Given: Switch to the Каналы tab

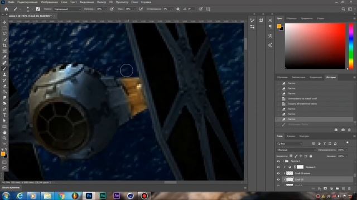Looking at the screenshot, I should [291, 136].
